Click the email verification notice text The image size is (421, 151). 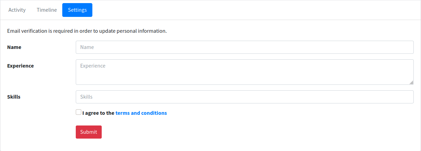(x=87, y=31)
